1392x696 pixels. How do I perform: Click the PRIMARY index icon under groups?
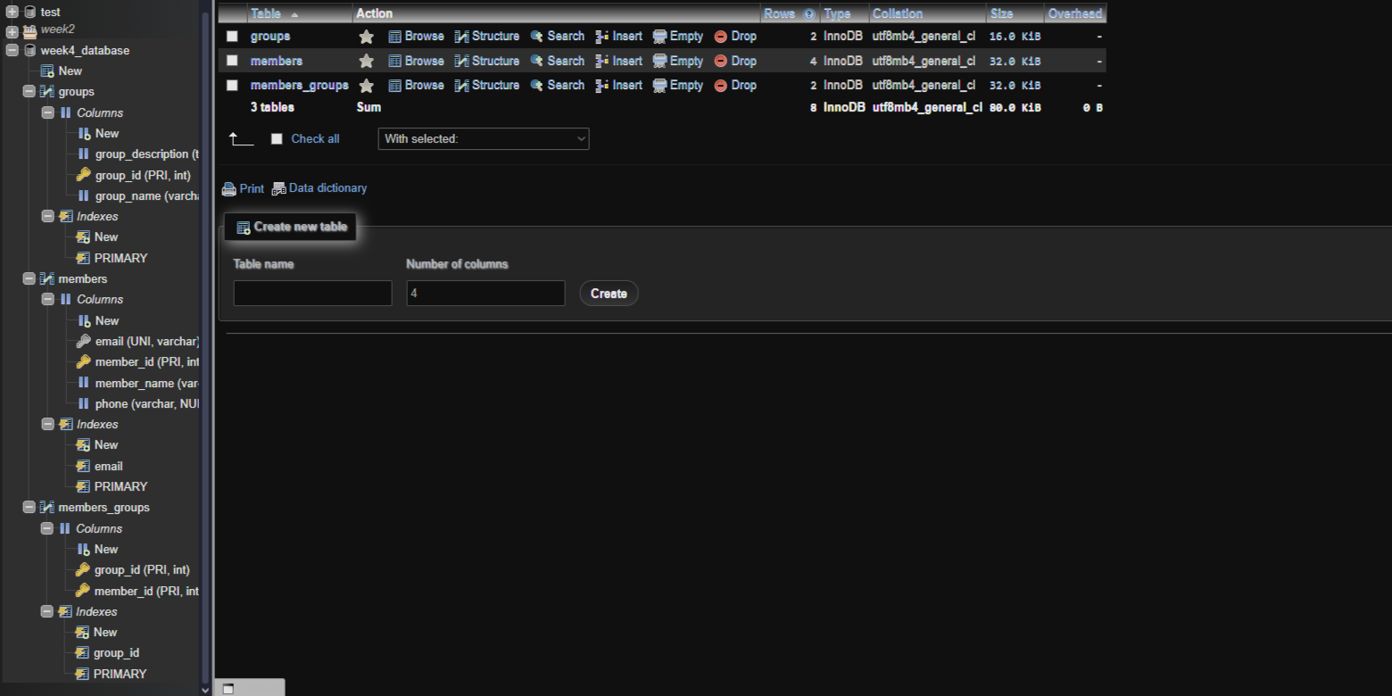83,259
